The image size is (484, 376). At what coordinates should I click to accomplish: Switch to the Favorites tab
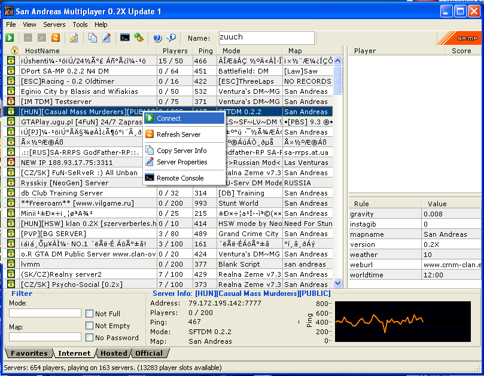pos(29,353)
